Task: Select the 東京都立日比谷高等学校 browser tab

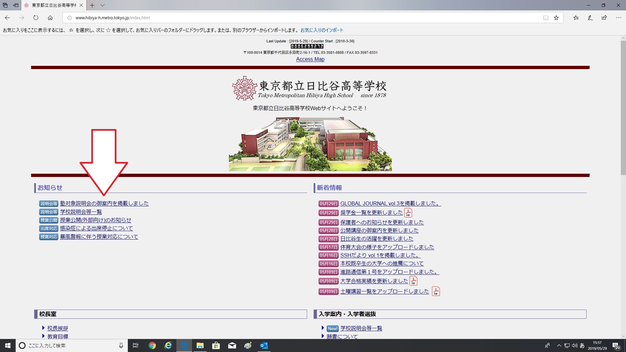Action: [x=54, y=5]
